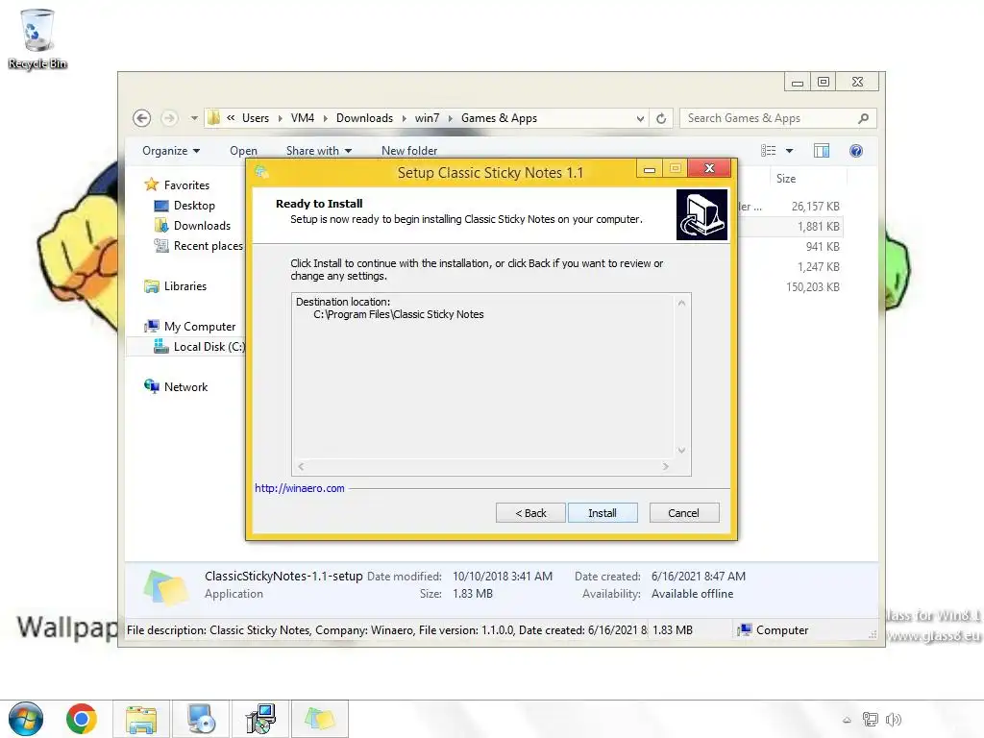Click the setup wizard computer icon

point(701,214)
